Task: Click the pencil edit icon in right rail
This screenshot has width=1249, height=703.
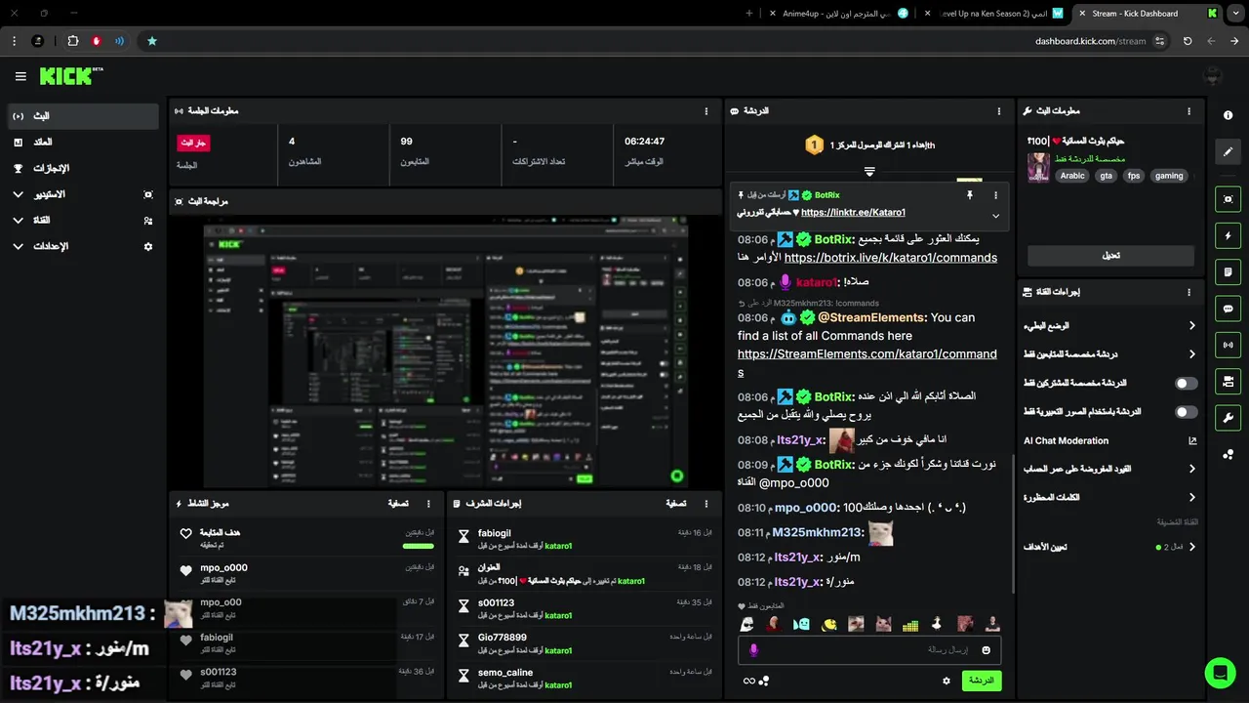Action: pos(1228,151)
